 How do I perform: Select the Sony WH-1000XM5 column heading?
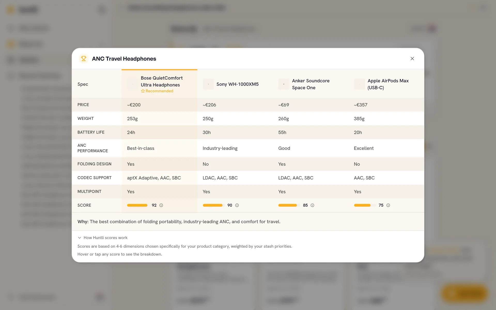coord(237,84)
